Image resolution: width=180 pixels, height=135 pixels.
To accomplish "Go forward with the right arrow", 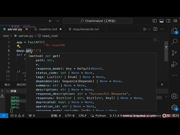I will (57, 21).
